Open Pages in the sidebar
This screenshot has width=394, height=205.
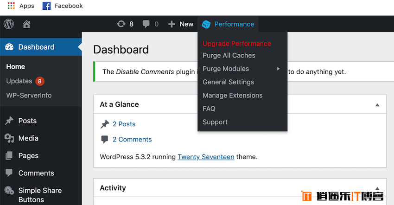pyautogui.click(x=28, y=156)
